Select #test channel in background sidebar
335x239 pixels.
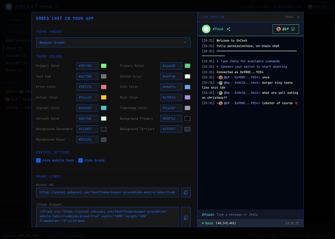14,70
